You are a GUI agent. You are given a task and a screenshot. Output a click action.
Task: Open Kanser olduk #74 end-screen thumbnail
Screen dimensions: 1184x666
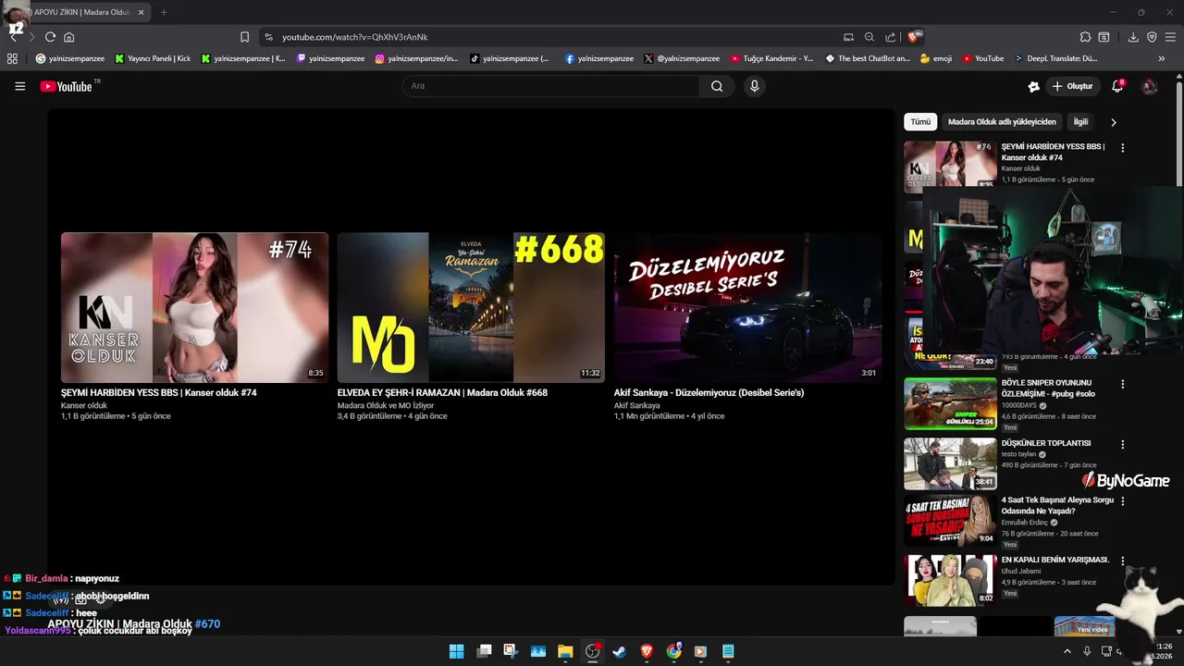coord(194,307)
